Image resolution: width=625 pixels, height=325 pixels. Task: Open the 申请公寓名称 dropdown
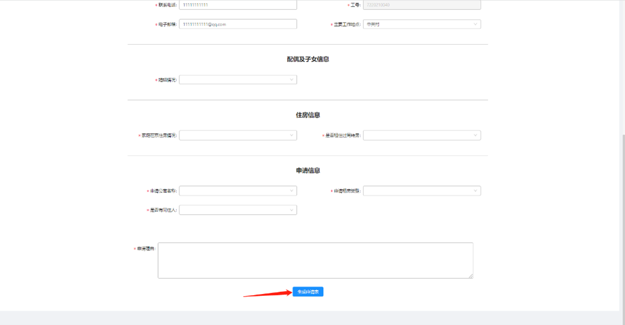(236, 191)
